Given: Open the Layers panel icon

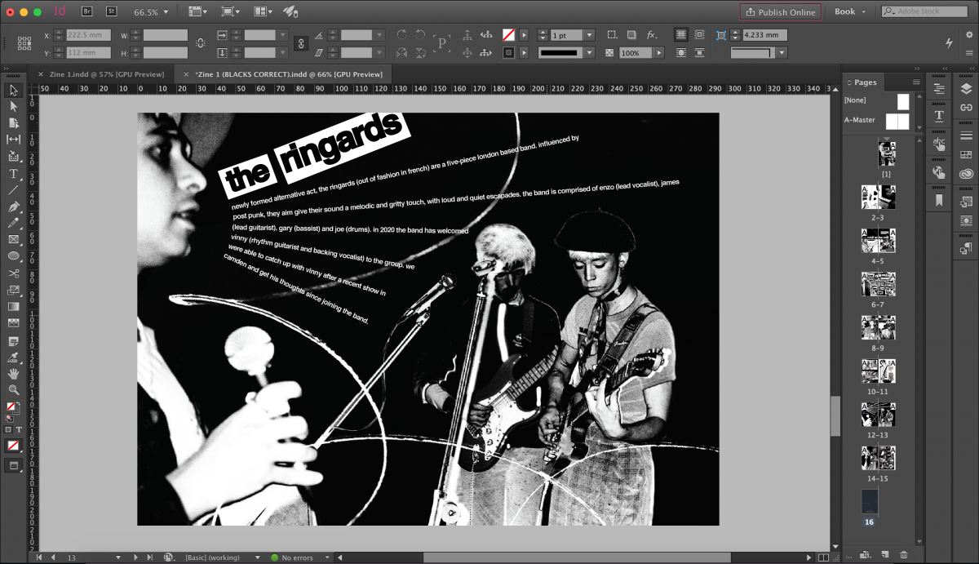Looking at the screenshot, I should [x=966, y=88].
